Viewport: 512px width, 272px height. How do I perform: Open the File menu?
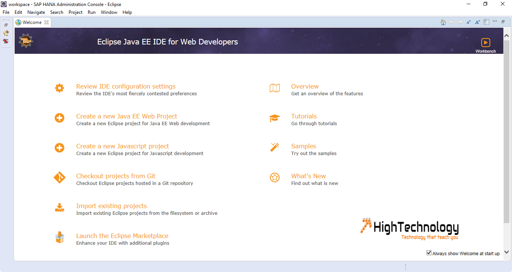[6, 12]
